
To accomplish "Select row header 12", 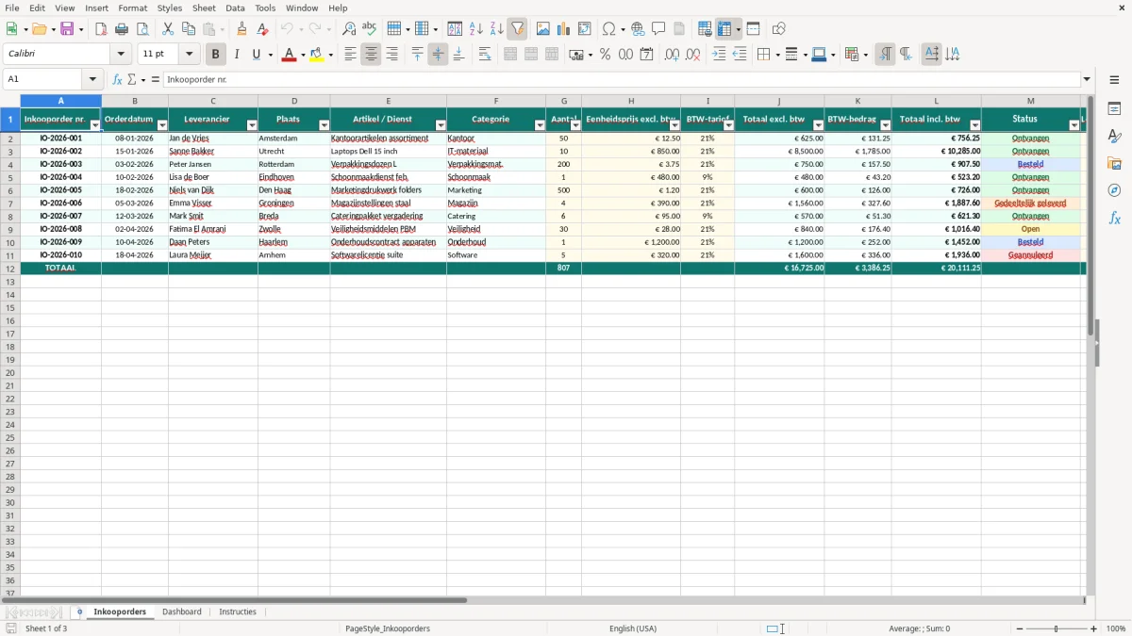I will (10, 268).
